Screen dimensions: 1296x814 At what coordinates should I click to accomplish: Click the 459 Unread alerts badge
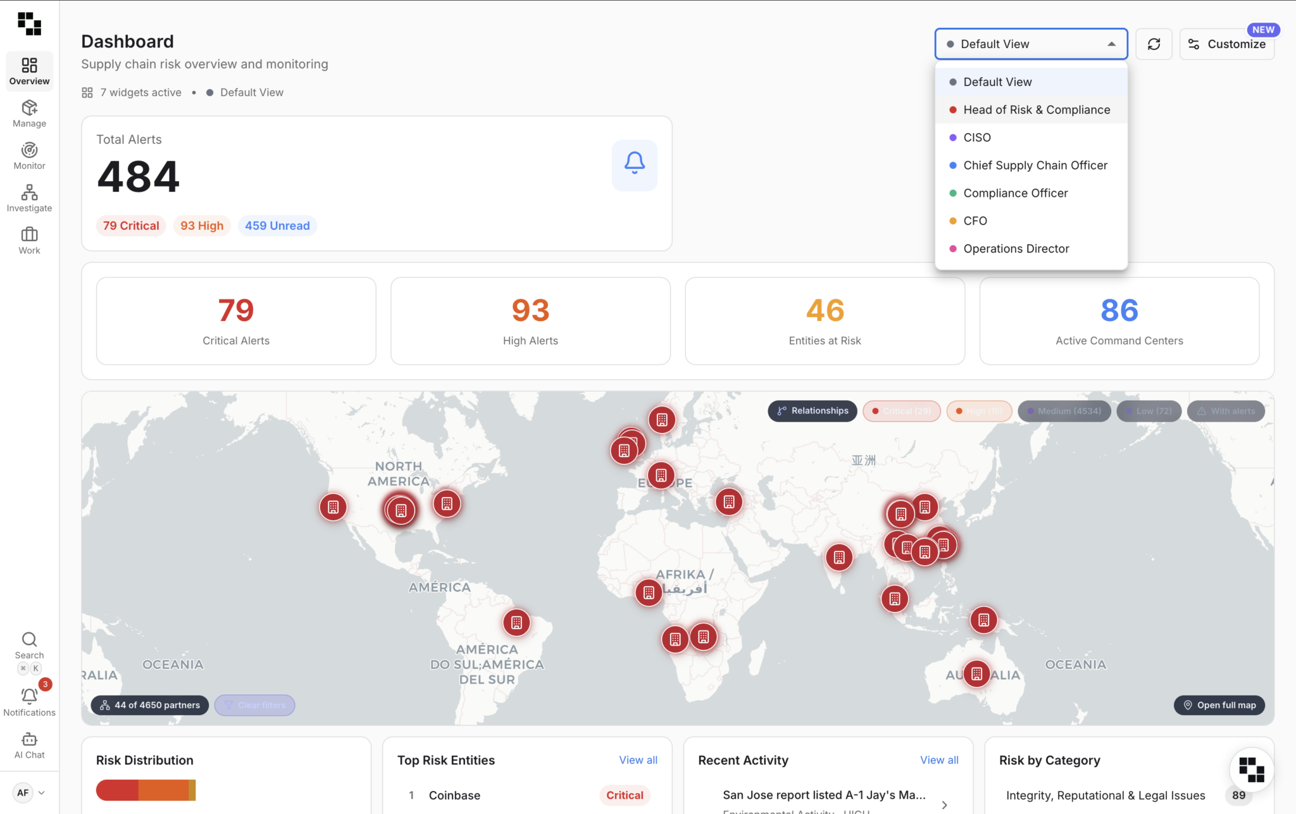(277, 226)
